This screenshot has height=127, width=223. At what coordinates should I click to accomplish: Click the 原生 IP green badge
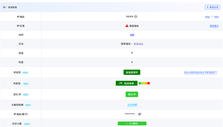pyautogui.click(x=132, y=94)
